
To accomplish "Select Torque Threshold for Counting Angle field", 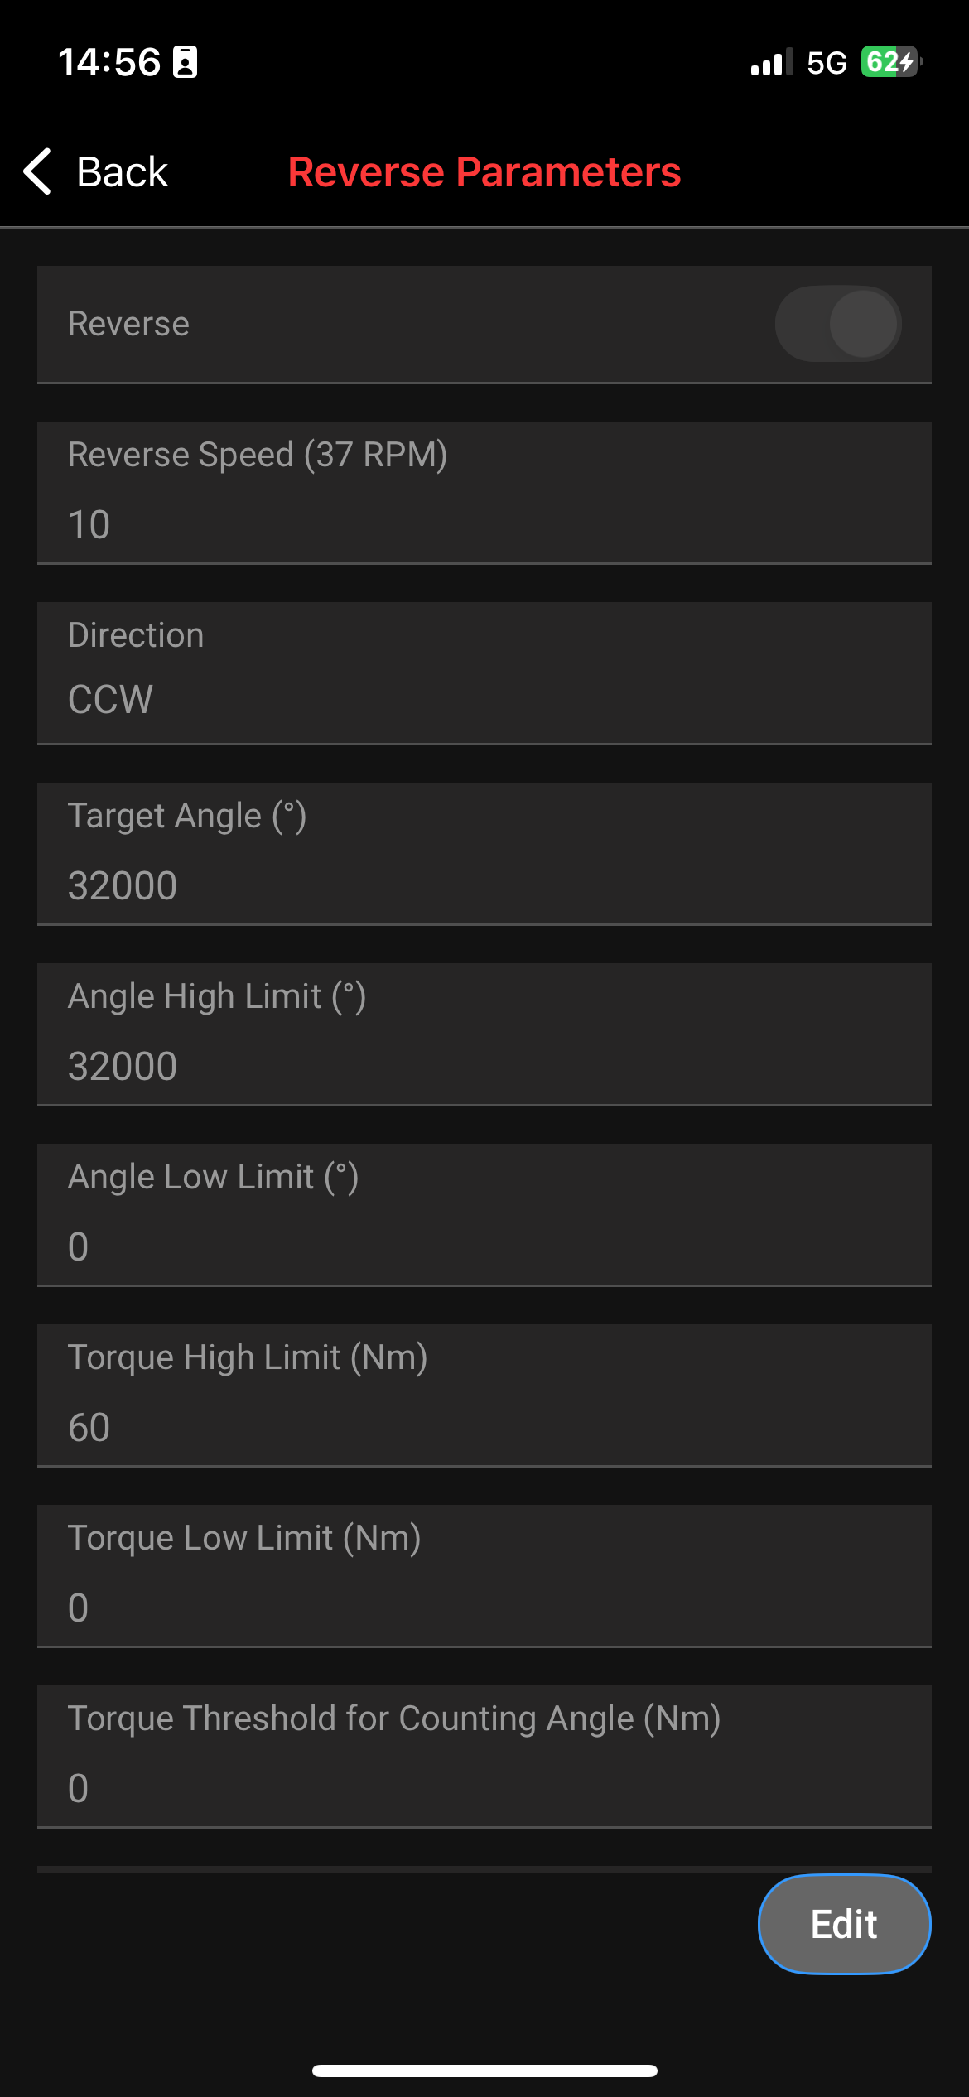I will (484, 1787).
